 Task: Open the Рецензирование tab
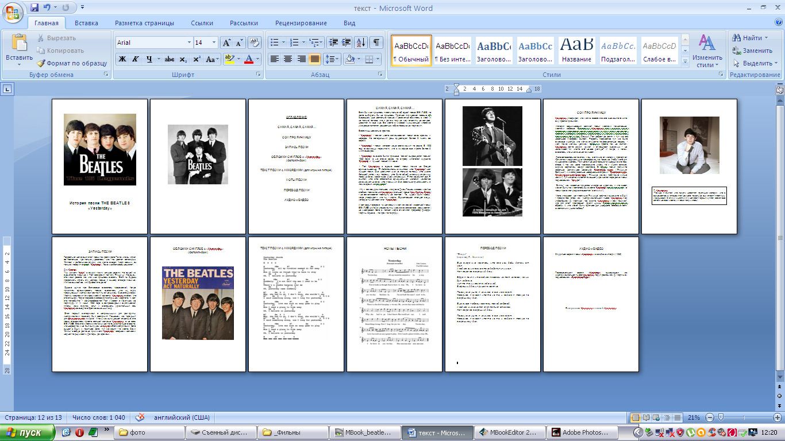tap(301, 23)
